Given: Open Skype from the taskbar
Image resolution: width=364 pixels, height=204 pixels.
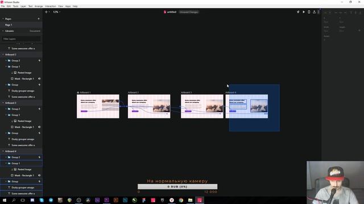Looking at the screenshot, I should click(42, 200).
